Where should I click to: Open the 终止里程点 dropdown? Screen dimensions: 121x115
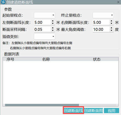pos(103,15)
